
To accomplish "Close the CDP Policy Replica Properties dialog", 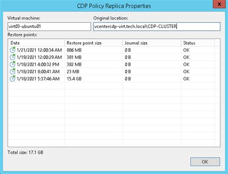I will pos(219,4).
